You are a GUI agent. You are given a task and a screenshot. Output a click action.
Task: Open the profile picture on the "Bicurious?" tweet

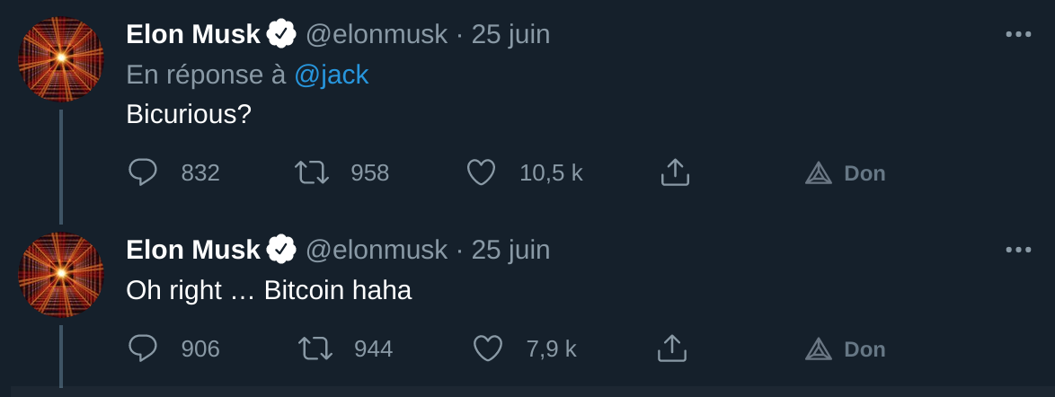(x=61, y=58)
